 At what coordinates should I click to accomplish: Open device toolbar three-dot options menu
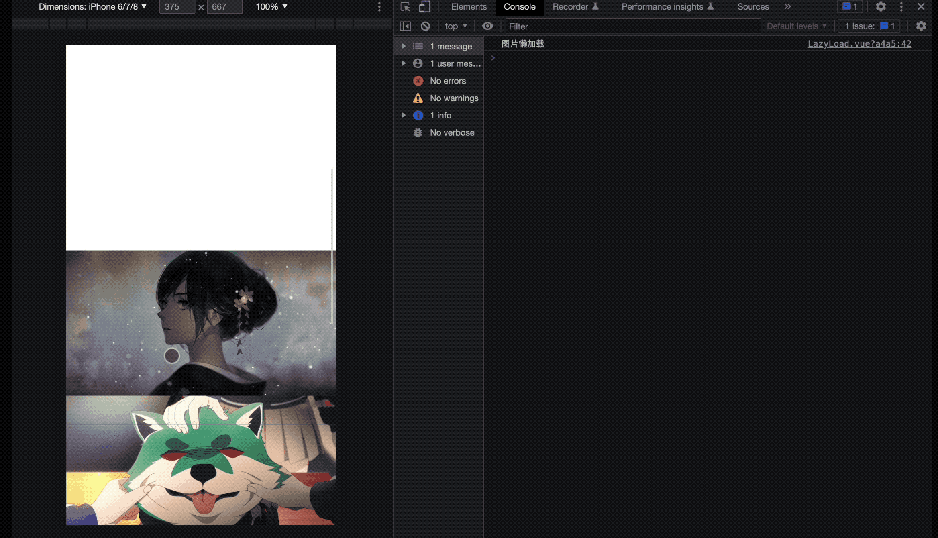(379, 7)
